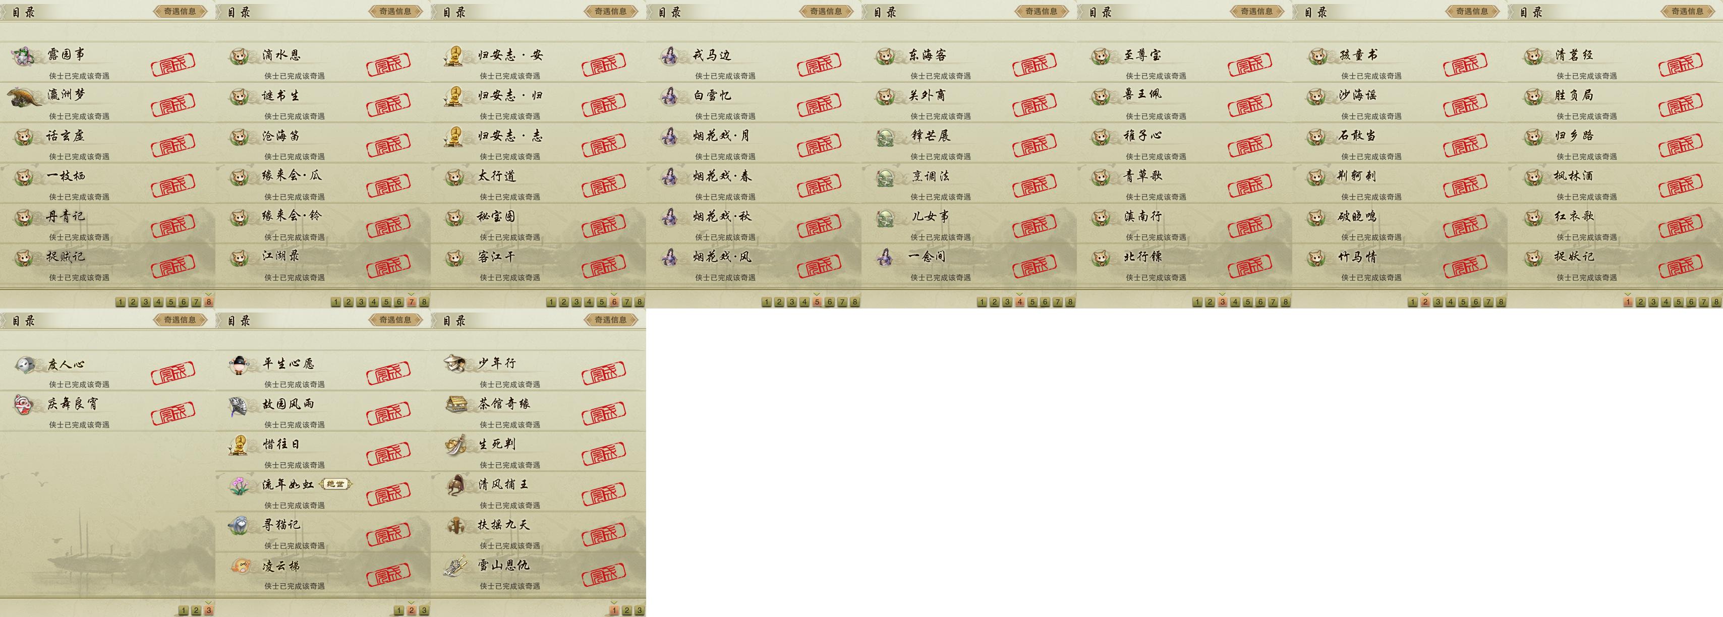Open the 归安志·志 entry
This screenshot has height=617, width=1723.
tap(539, 143)
